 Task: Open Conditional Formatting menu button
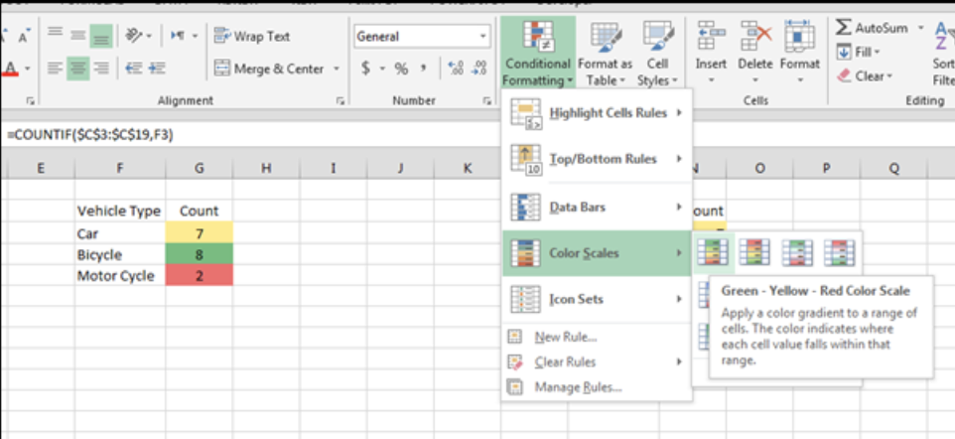pos(538,54)
